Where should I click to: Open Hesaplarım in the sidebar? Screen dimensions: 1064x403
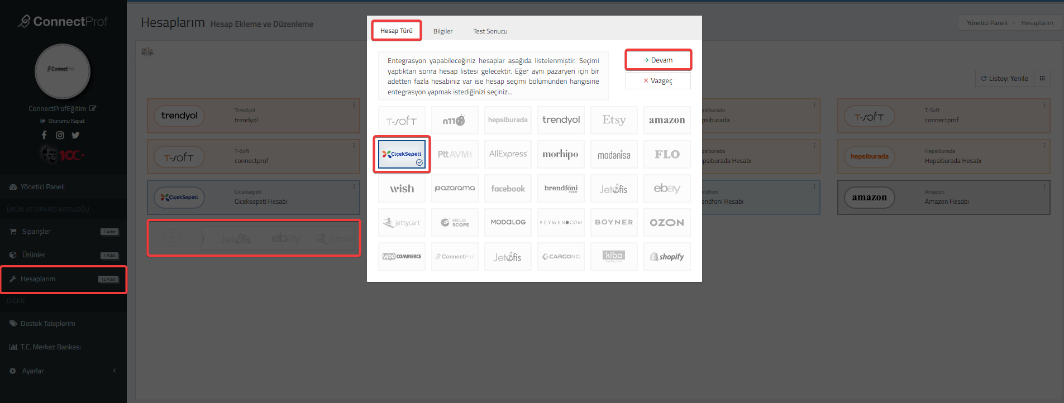[63, 279]
